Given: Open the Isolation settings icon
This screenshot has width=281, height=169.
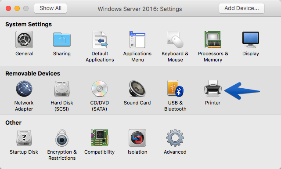Looking at the screenshot, I should (x=137, y=138).
